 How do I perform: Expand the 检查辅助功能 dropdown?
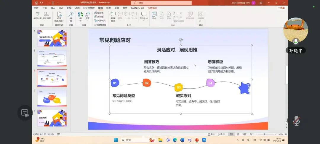click(x=59, y=21)
